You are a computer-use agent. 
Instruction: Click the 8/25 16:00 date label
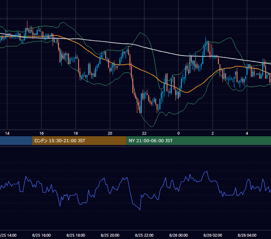pyautogui.click(x=41, y=235)
